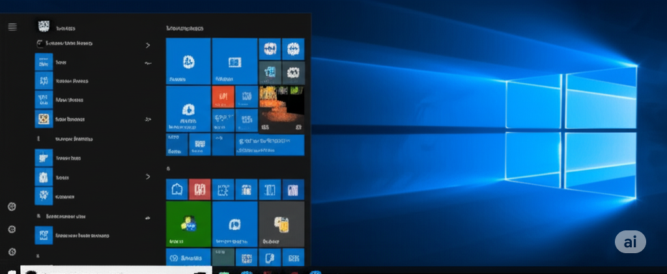667x274 pixels.
Task: Open the gray tile with yellow mug icon
Action: 281,224
